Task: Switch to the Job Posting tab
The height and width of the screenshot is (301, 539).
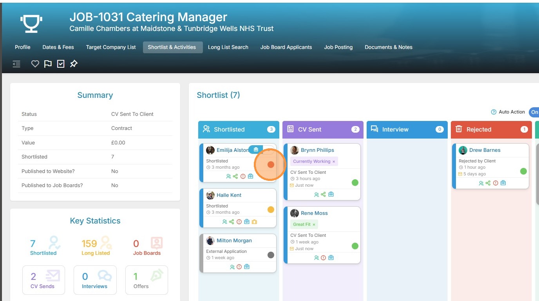Action: (x=338, y=47)
